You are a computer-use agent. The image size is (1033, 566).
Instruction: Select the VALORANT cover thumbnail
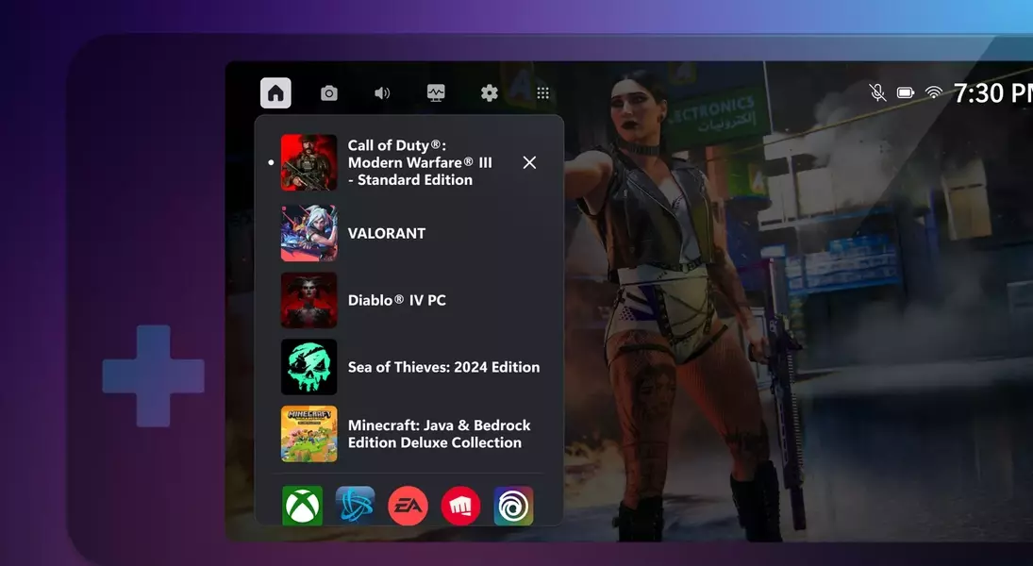coord(309,233)
